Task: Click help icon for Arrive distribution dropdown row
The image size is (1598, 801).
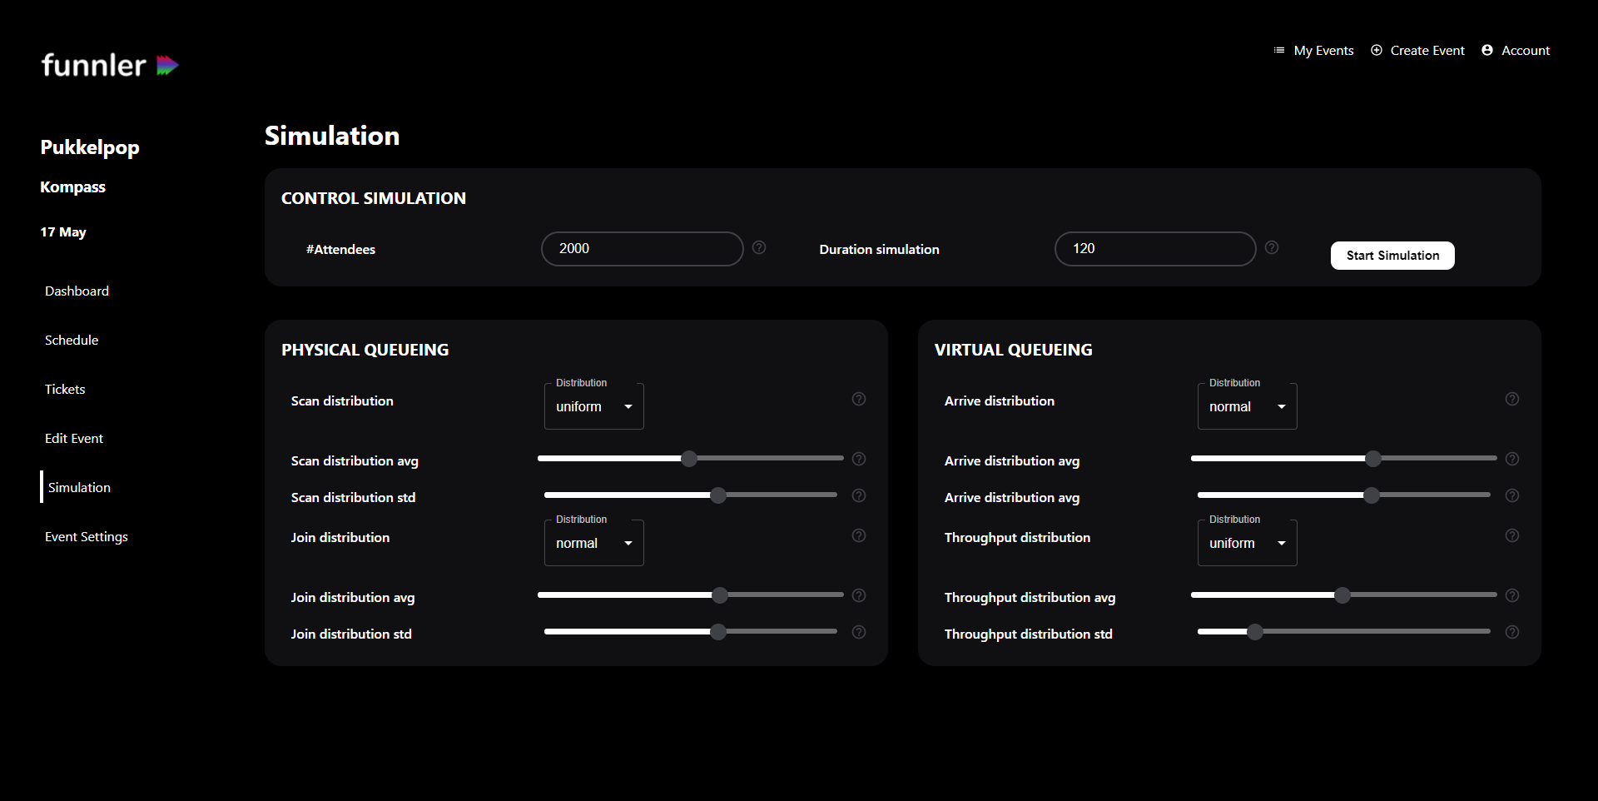Action: [1512, 399]
